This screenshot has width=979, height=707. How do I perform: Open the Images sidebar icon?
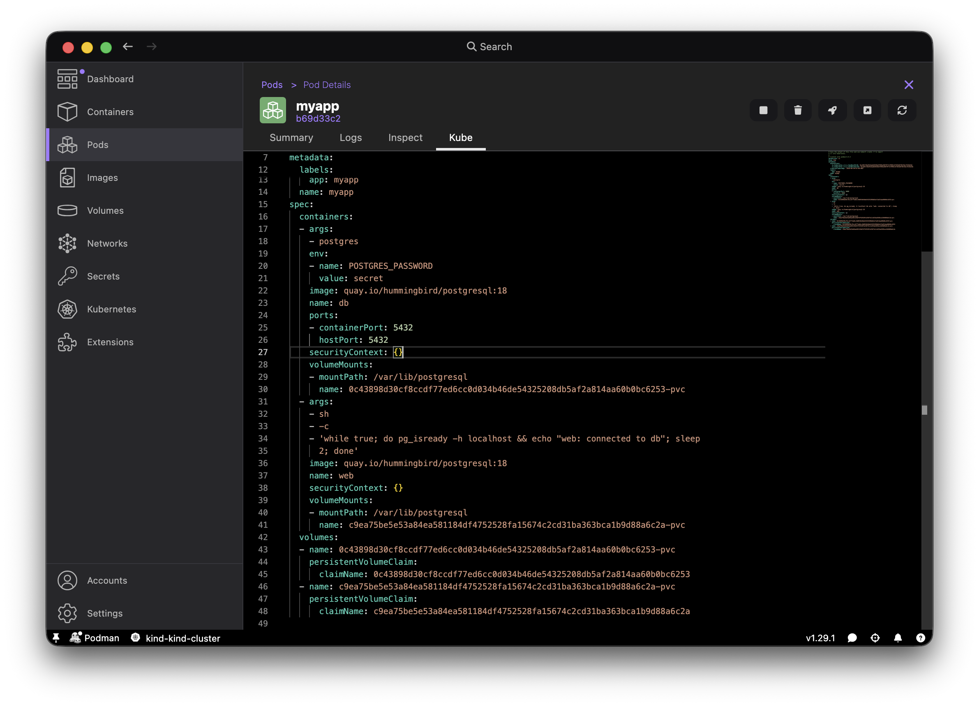[67, 178]
